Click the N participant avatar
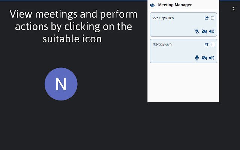This screenshot has height=150, width=240. click(x=61, y=84)
